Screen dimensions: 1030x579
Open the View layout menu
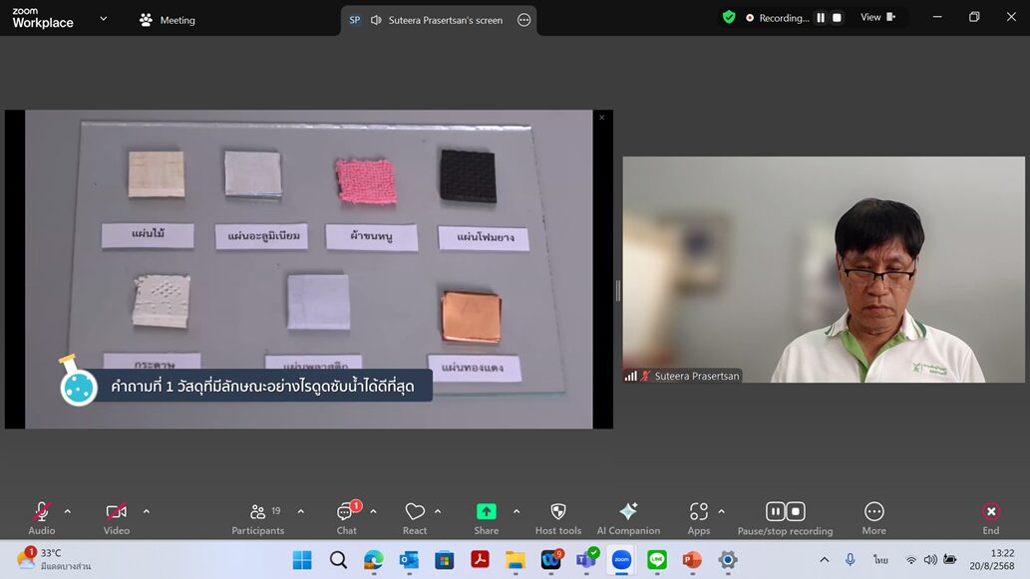(877, 18)
